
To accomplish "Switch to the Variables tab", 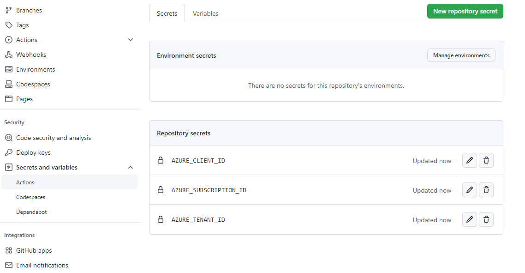I will [x=205, y=13].
